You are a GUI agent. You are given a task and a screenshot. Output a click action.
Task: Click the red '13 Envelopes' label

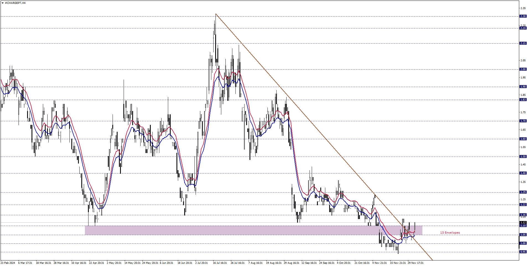tap(450, 233)
